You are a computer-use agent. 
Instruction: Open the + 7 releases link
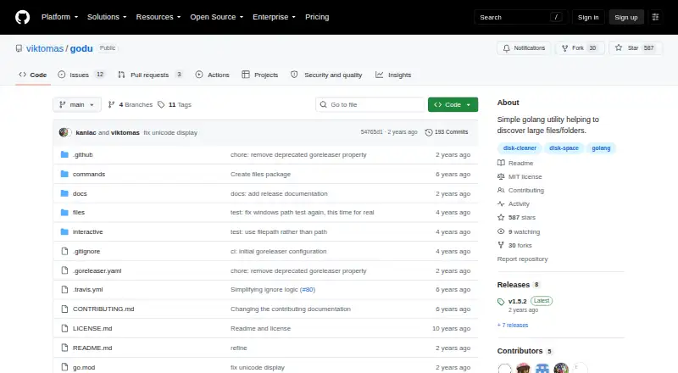[x=513, y=325]
